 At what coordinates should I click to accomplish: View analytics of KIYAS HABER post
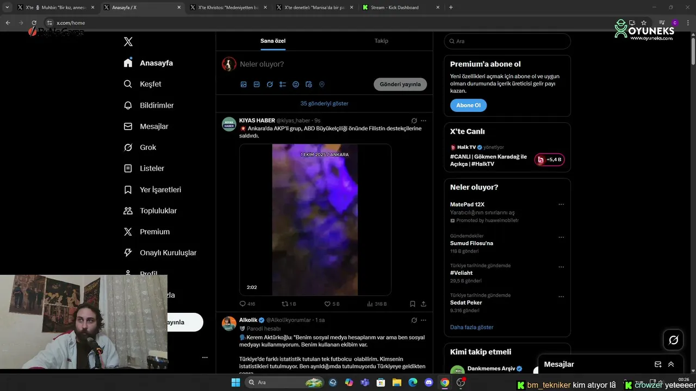377,304
